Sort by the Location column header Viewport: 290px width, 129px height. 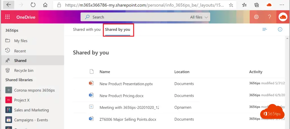[182, 72]
